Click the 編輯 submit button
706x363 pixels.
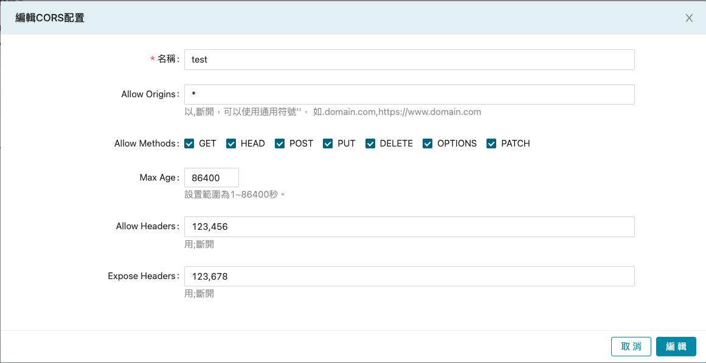[676, 347]
